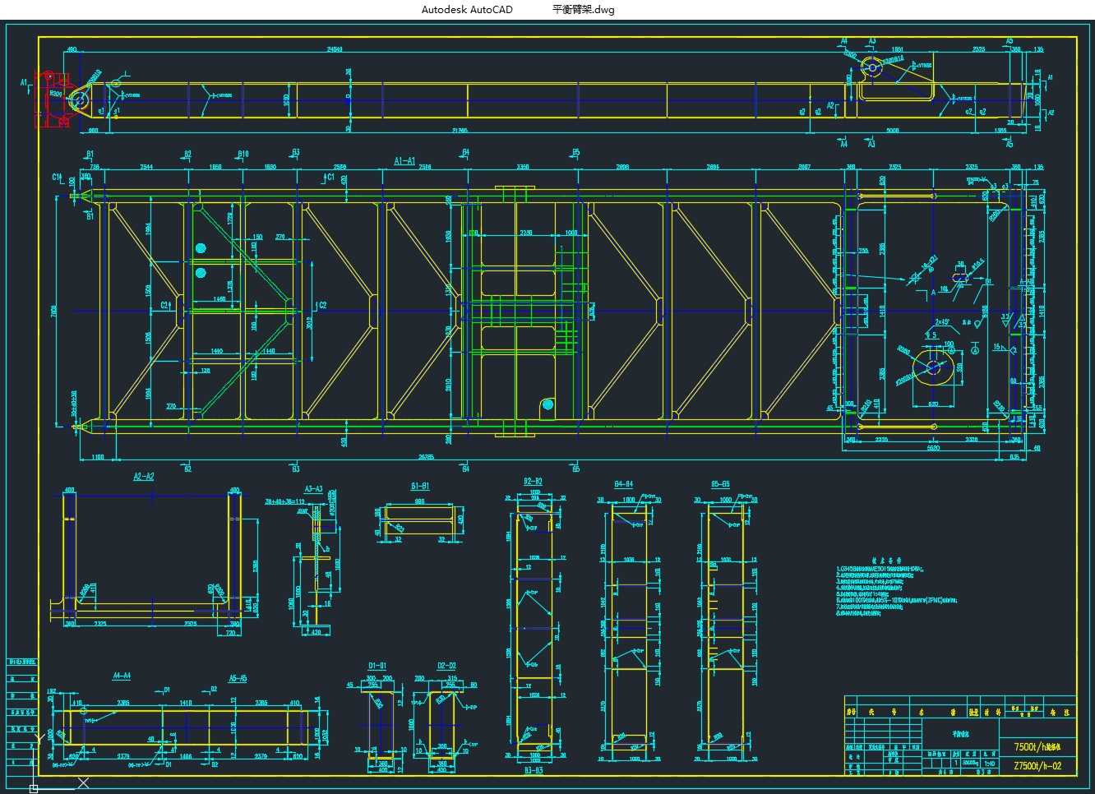Click the D1-D1 section view title
The width and height of the screenshot is (1095, 794).
(377, 666)
